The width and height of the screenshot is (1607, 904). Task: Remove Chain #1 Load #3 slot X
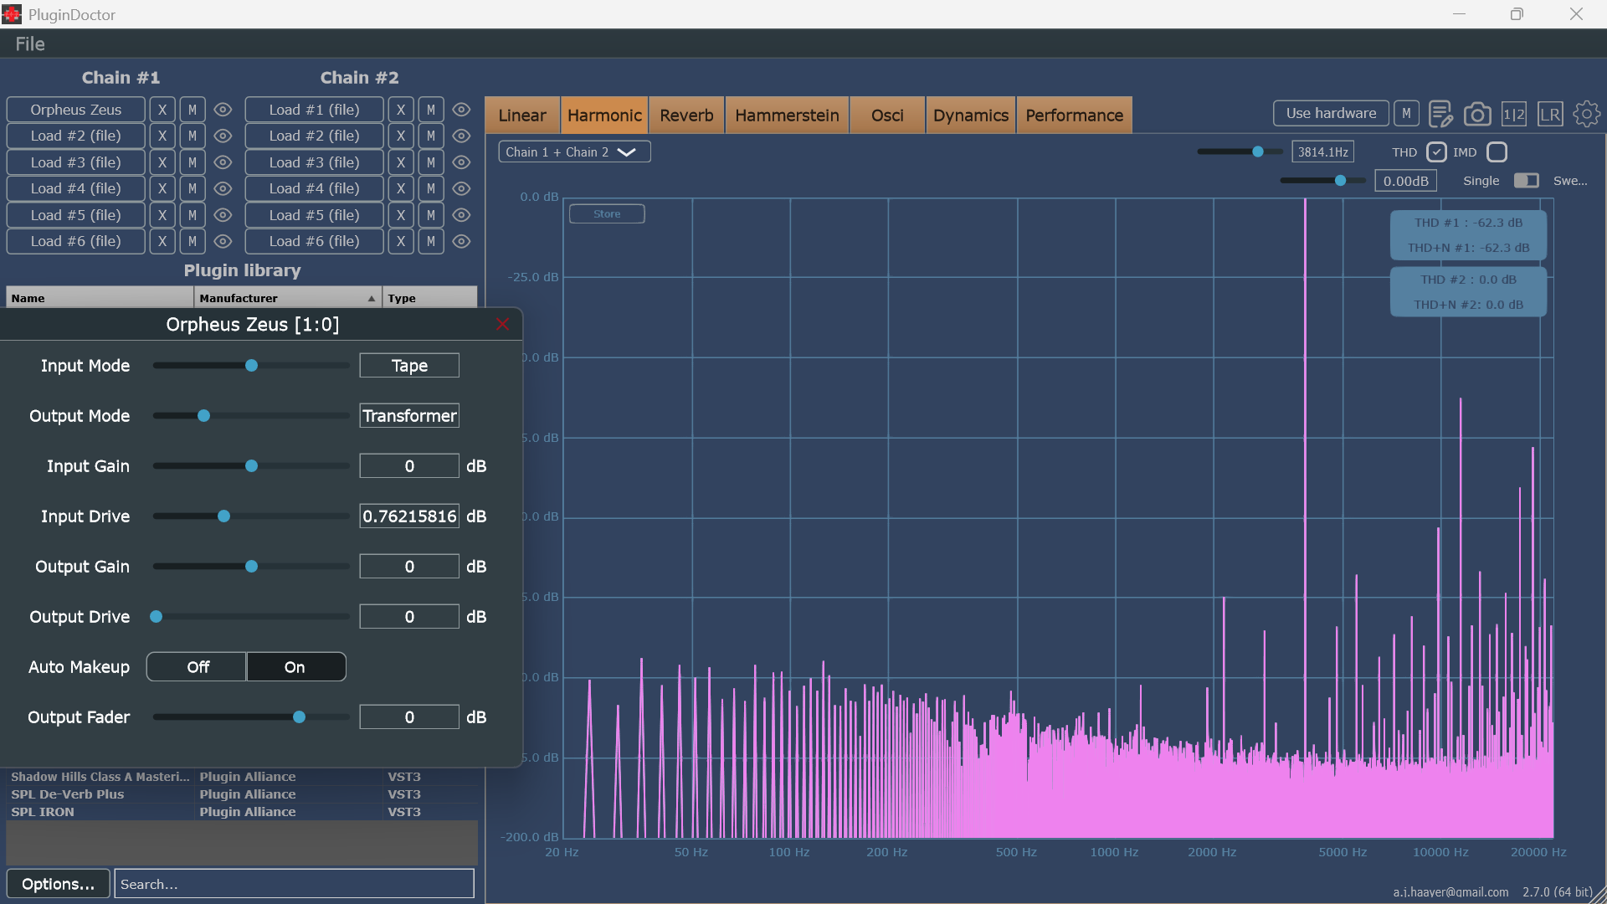tap(162, 162)
